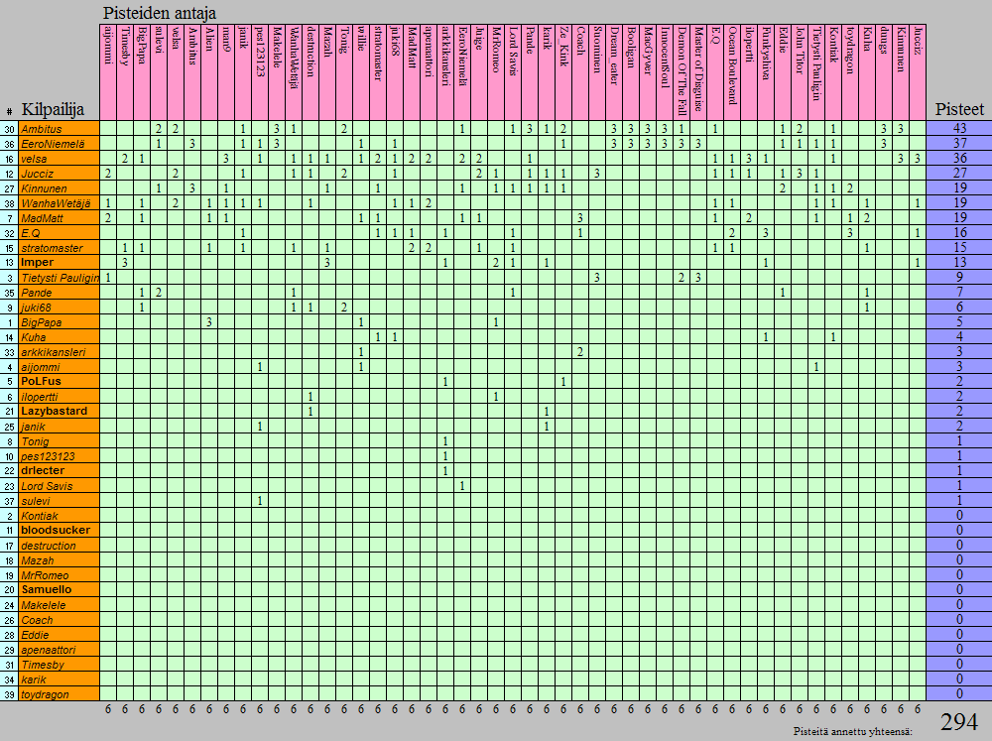Select the Makelele row name
The image size is (992, 741).
pos(59,605)
